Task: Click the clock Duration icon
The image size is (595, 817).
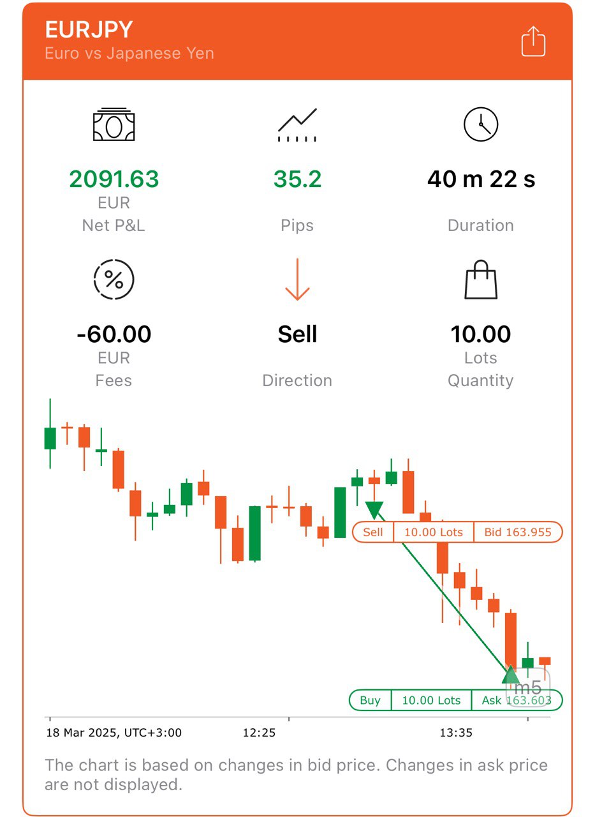Action: click(480, 124)
